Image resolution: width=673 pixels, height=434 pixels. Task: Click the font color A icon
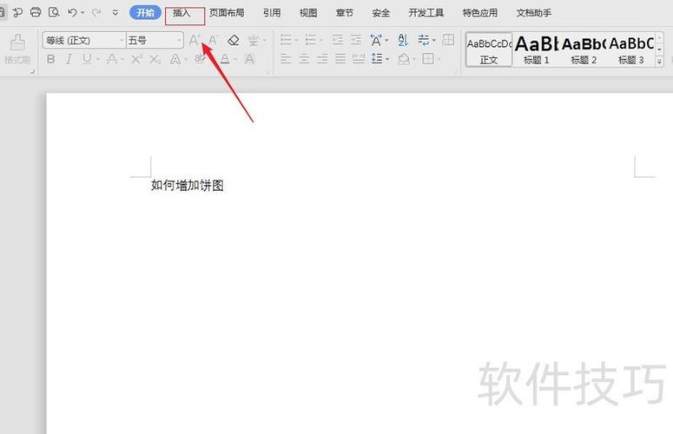coord(224,59)
